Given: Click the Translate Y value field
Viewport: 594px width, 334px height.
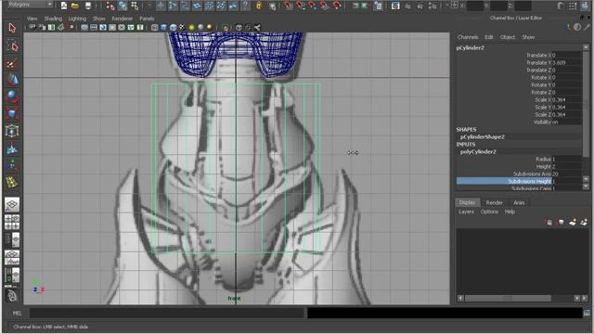Looking at the screenshot, I should [x=566, y=62].
